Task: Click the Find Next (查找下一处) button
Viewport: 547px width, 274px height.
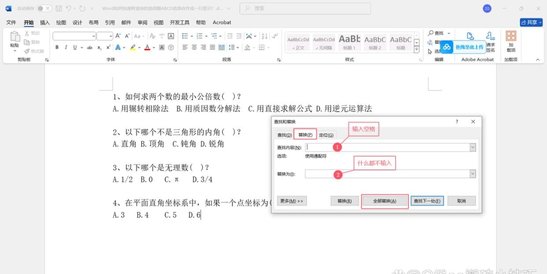Action: pos(427,201)
